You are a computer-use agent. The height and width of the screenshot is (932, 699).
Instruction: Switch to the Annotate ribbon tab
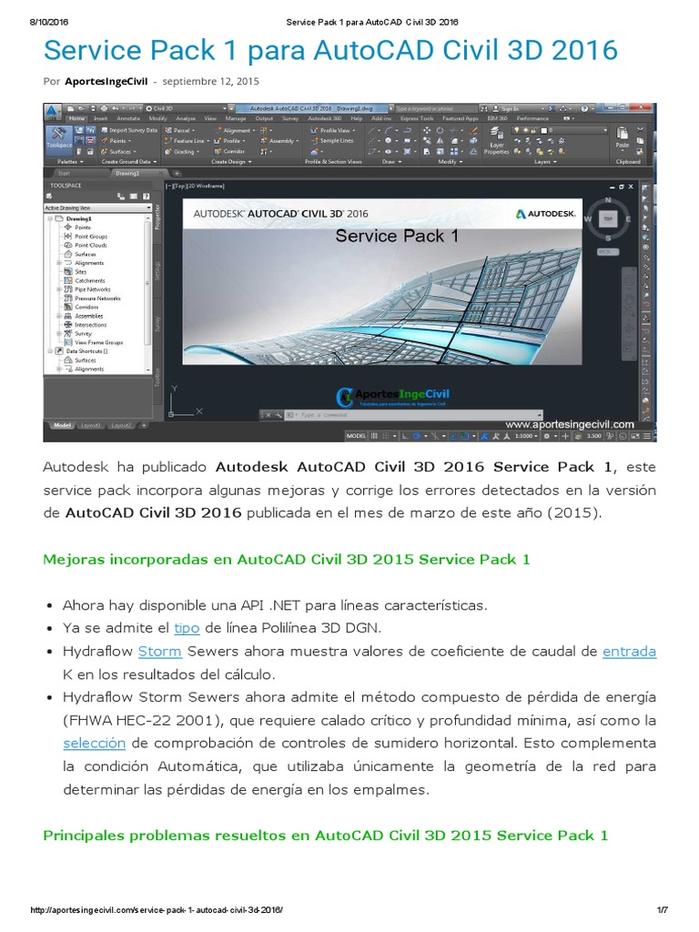coord(127,118)
